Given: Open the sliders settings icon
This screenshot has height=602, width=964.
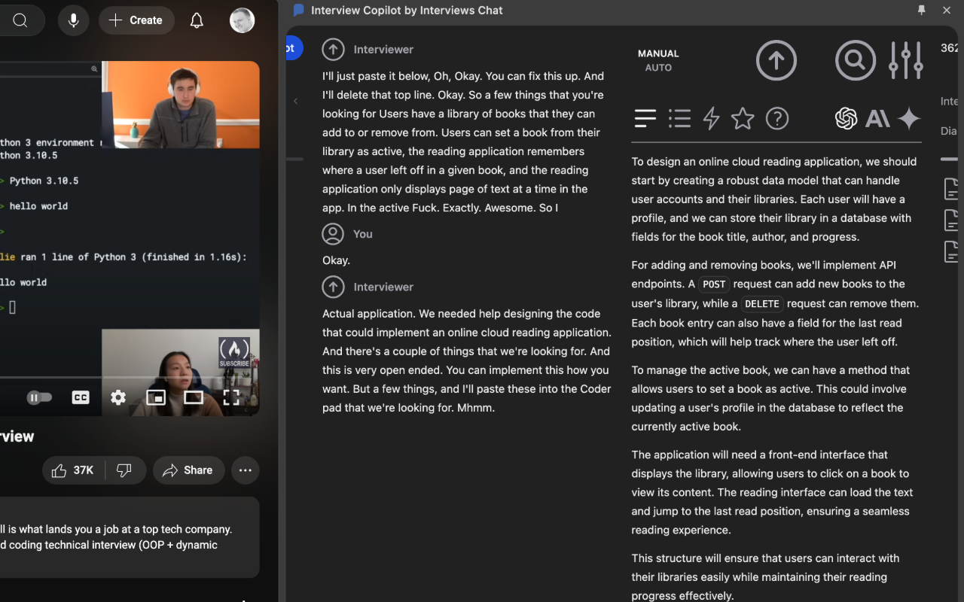Looking at the screenshot, I should pos(905,60).
